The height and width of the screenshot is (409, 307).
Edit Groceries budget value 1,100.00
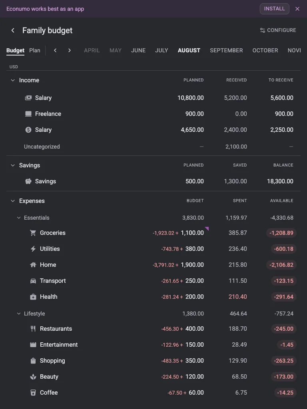[192, 233]
